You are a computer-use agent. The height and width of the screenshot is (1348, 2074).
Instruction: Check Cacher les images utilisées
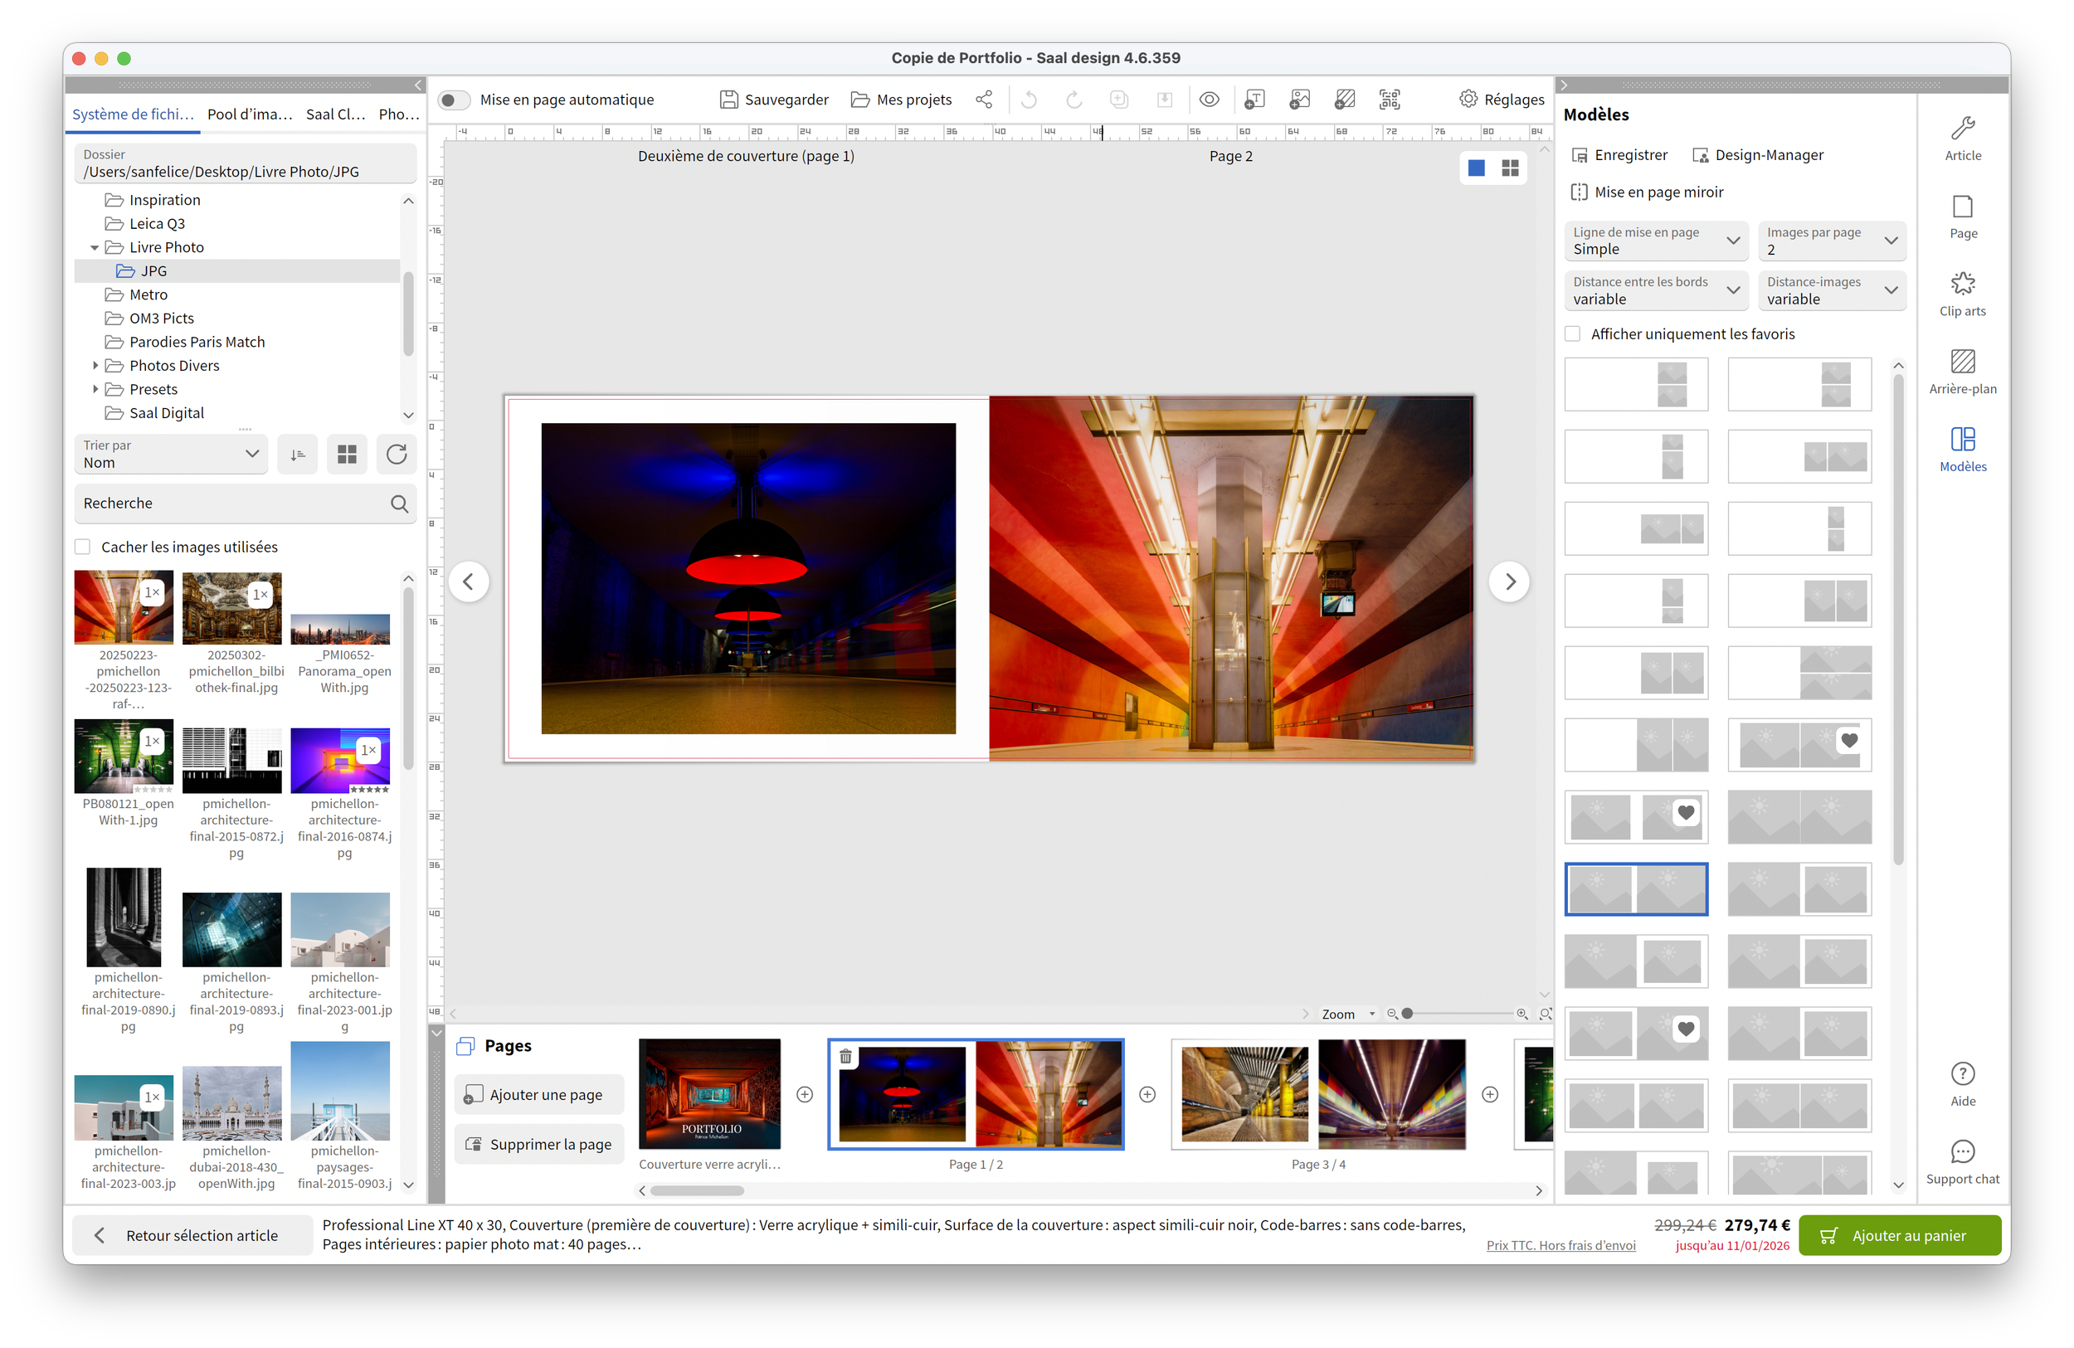83,547
